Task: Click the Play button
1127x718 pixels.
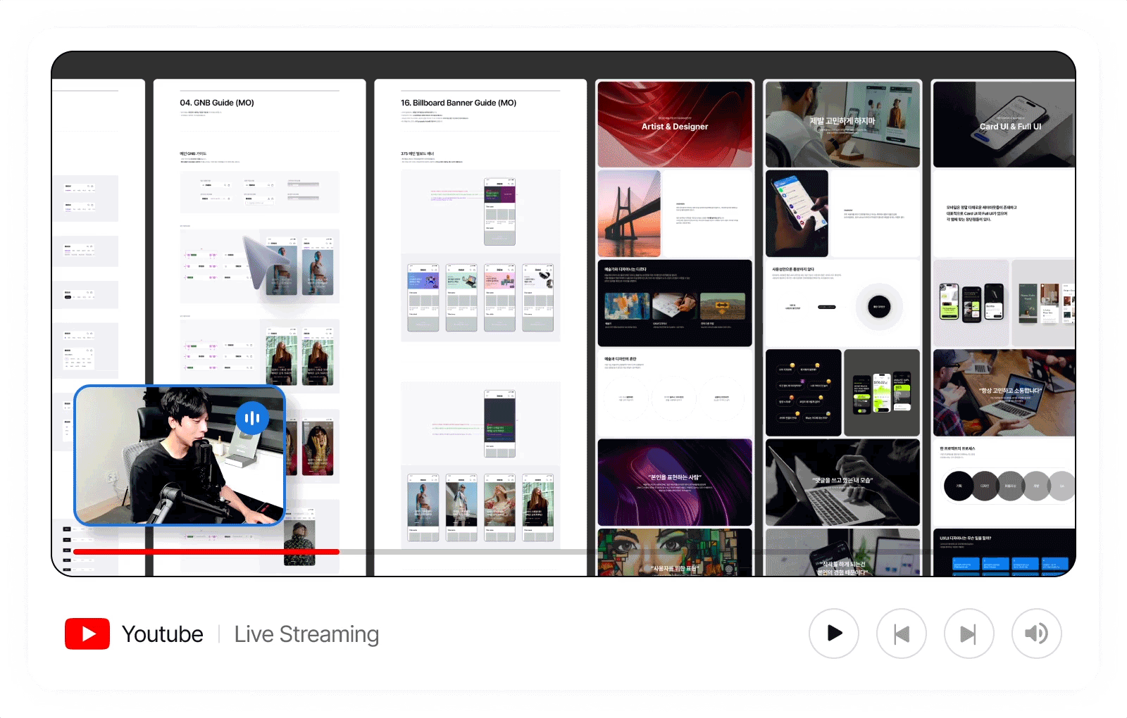Action: (834, 634)
